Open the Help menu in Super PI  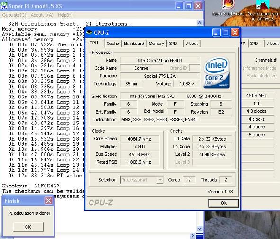[x=65, y=15]
